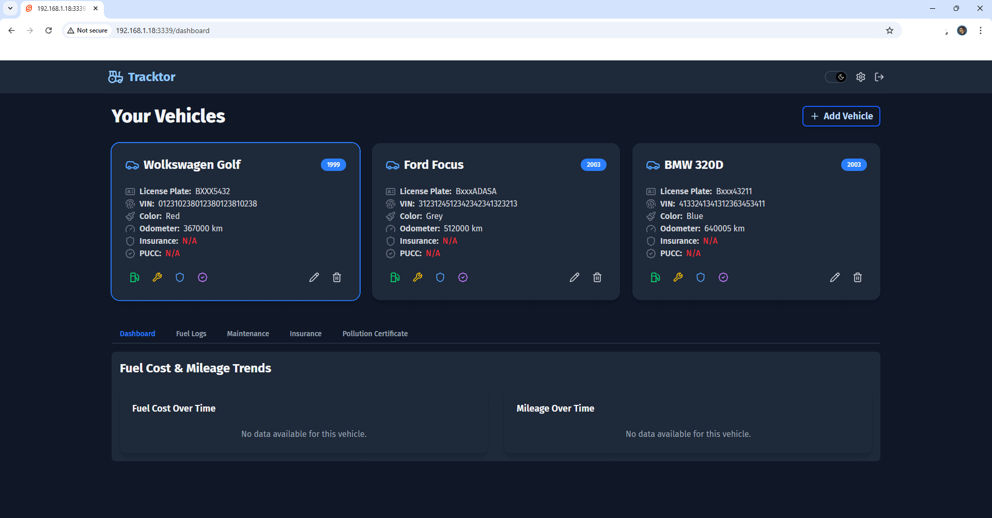Open insurance shield icon on Ford Focus card

440,277
